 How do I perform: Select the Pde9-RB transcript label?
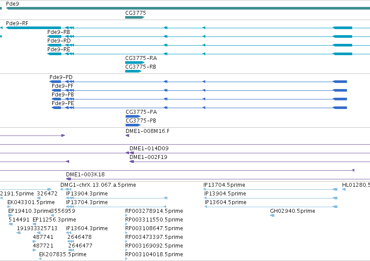click(59, 32)
